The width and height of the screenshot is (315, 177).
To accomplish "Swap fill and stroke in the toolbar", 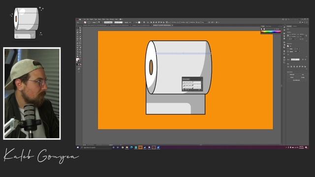I will point(81,59).
